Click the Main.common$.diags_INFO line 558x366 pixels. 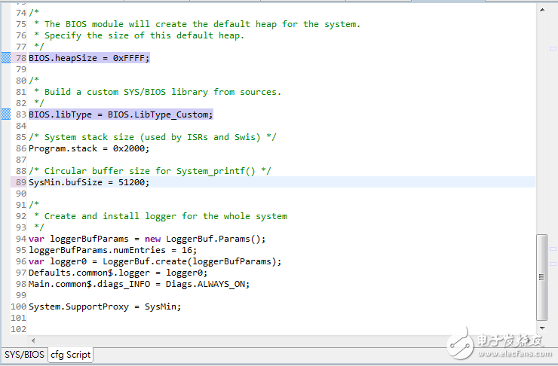(139, 284)
